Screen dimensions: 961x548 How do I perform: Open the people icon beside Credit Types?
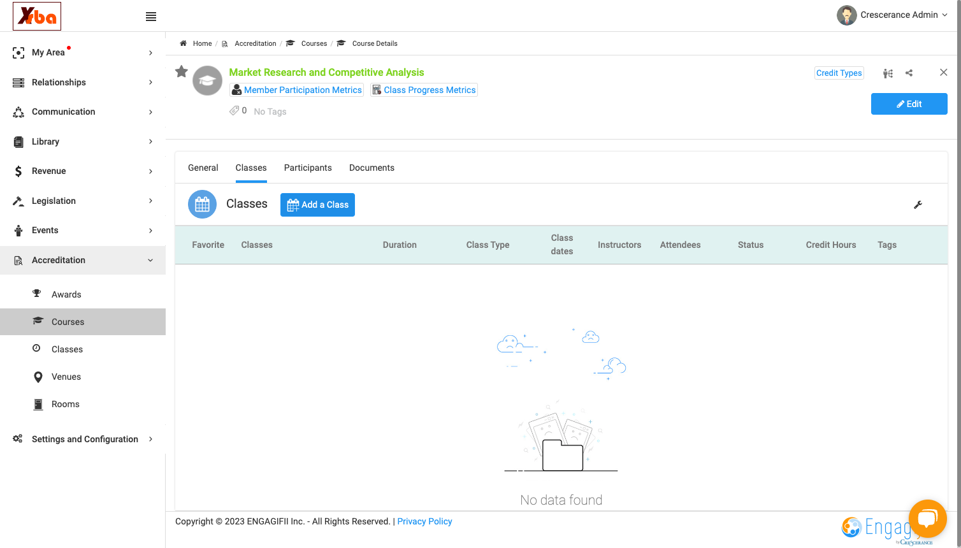point(888,73)
